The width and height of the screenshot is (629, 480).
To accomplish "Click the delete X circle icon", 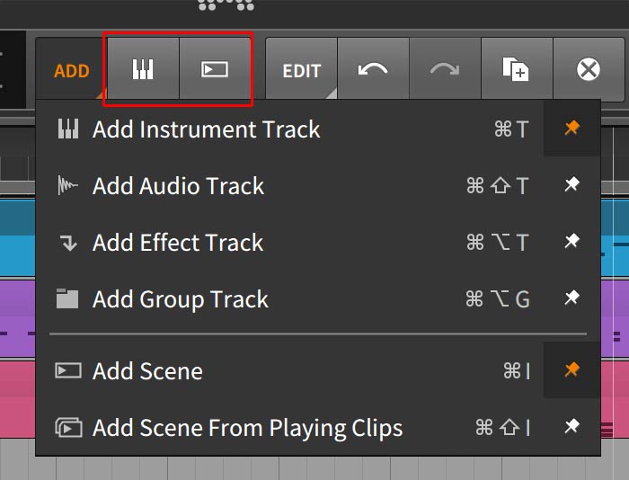I will [589, 69].
